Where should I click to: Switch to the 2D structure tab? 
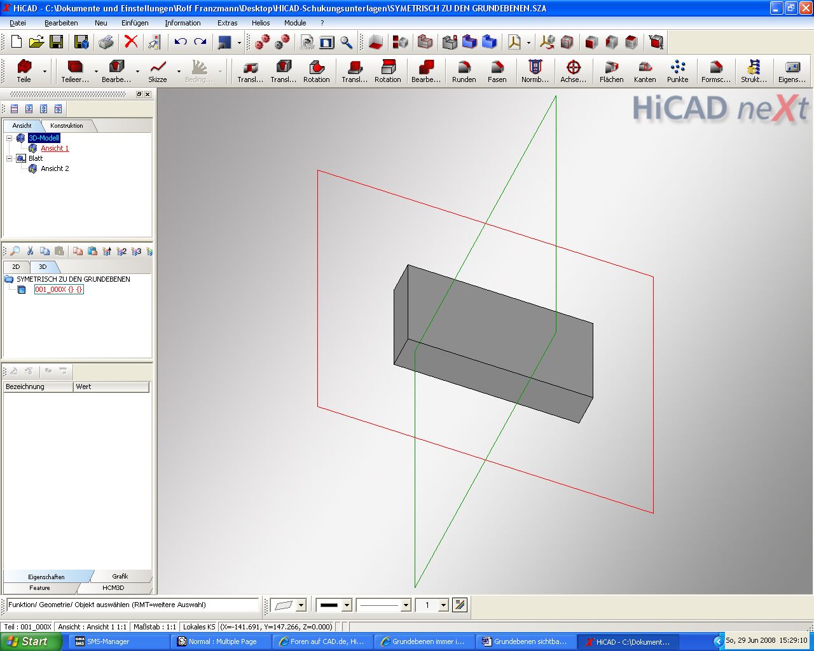tap(16, 267)
